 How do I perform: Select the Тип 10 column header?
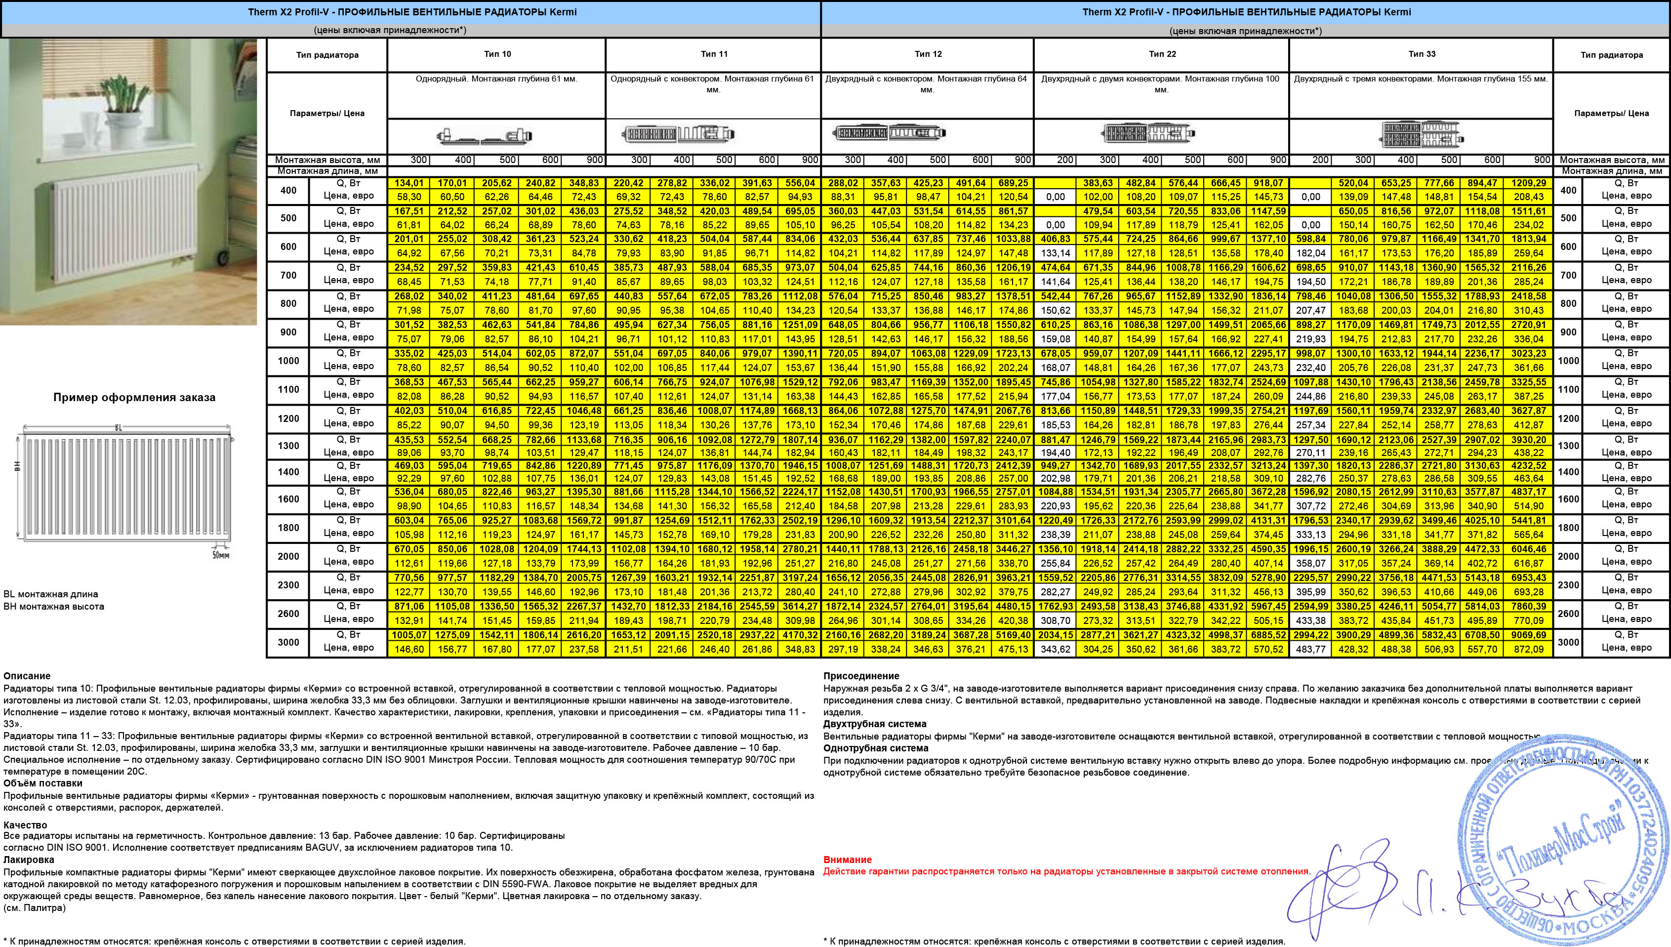(x=497, y=54)
